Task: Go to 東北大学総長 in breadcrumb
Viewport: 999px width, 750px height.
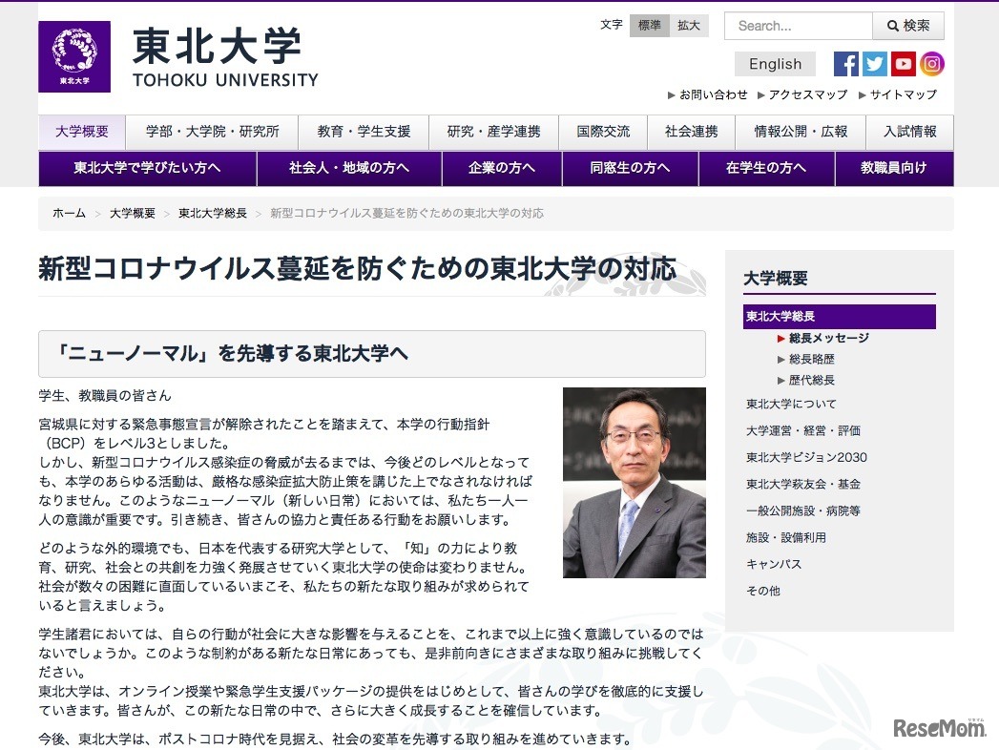Action: tap(213, 214)
